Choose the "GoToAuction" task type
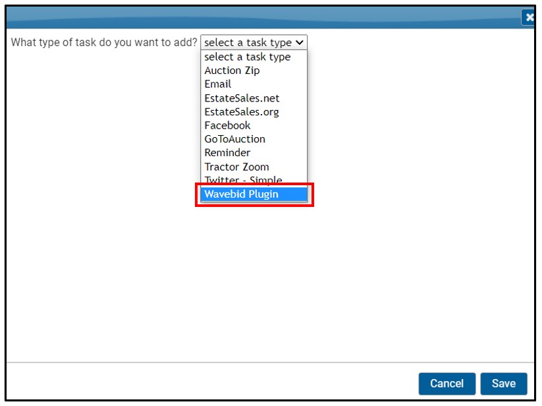Screen dimensions: 542x406 pyautogui.click(x=230, y=139)
